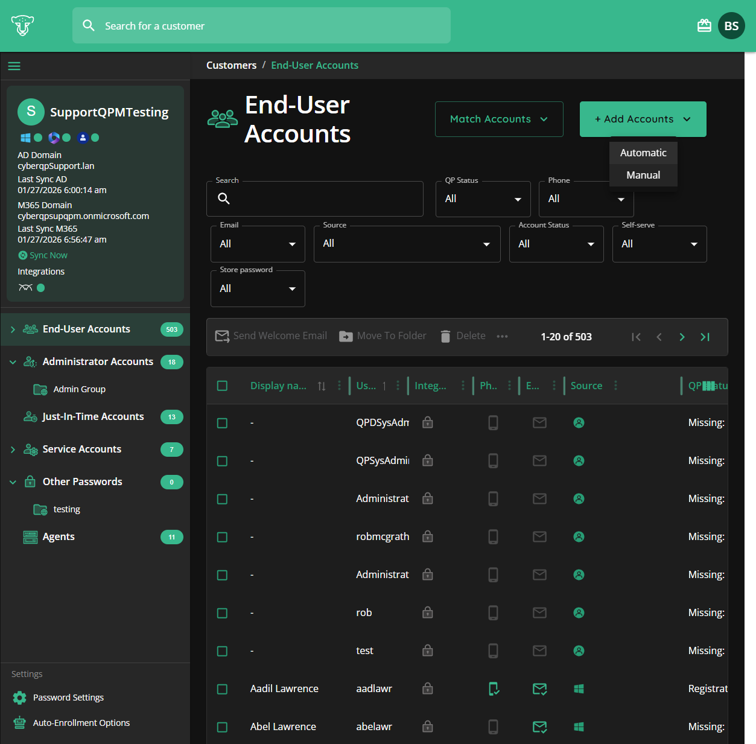The image size is (756, 744).
Task: Open the Store password dropdown
Action: pyautogui.click(x=258, y=288)
